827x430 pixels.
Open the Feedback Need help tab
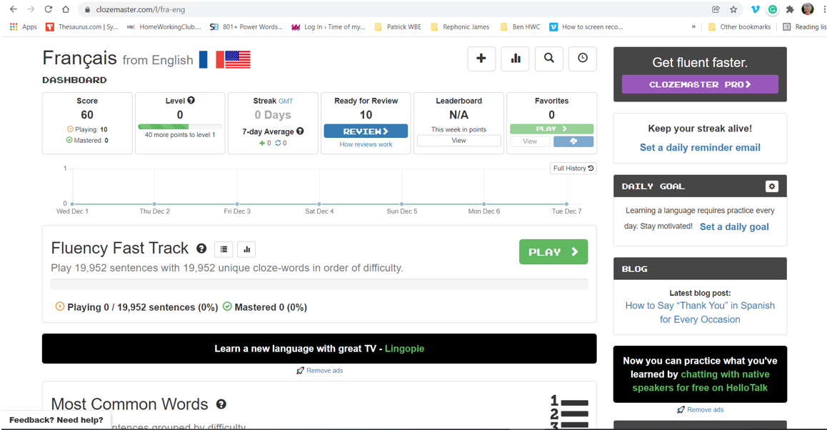[x=56, y=420]
